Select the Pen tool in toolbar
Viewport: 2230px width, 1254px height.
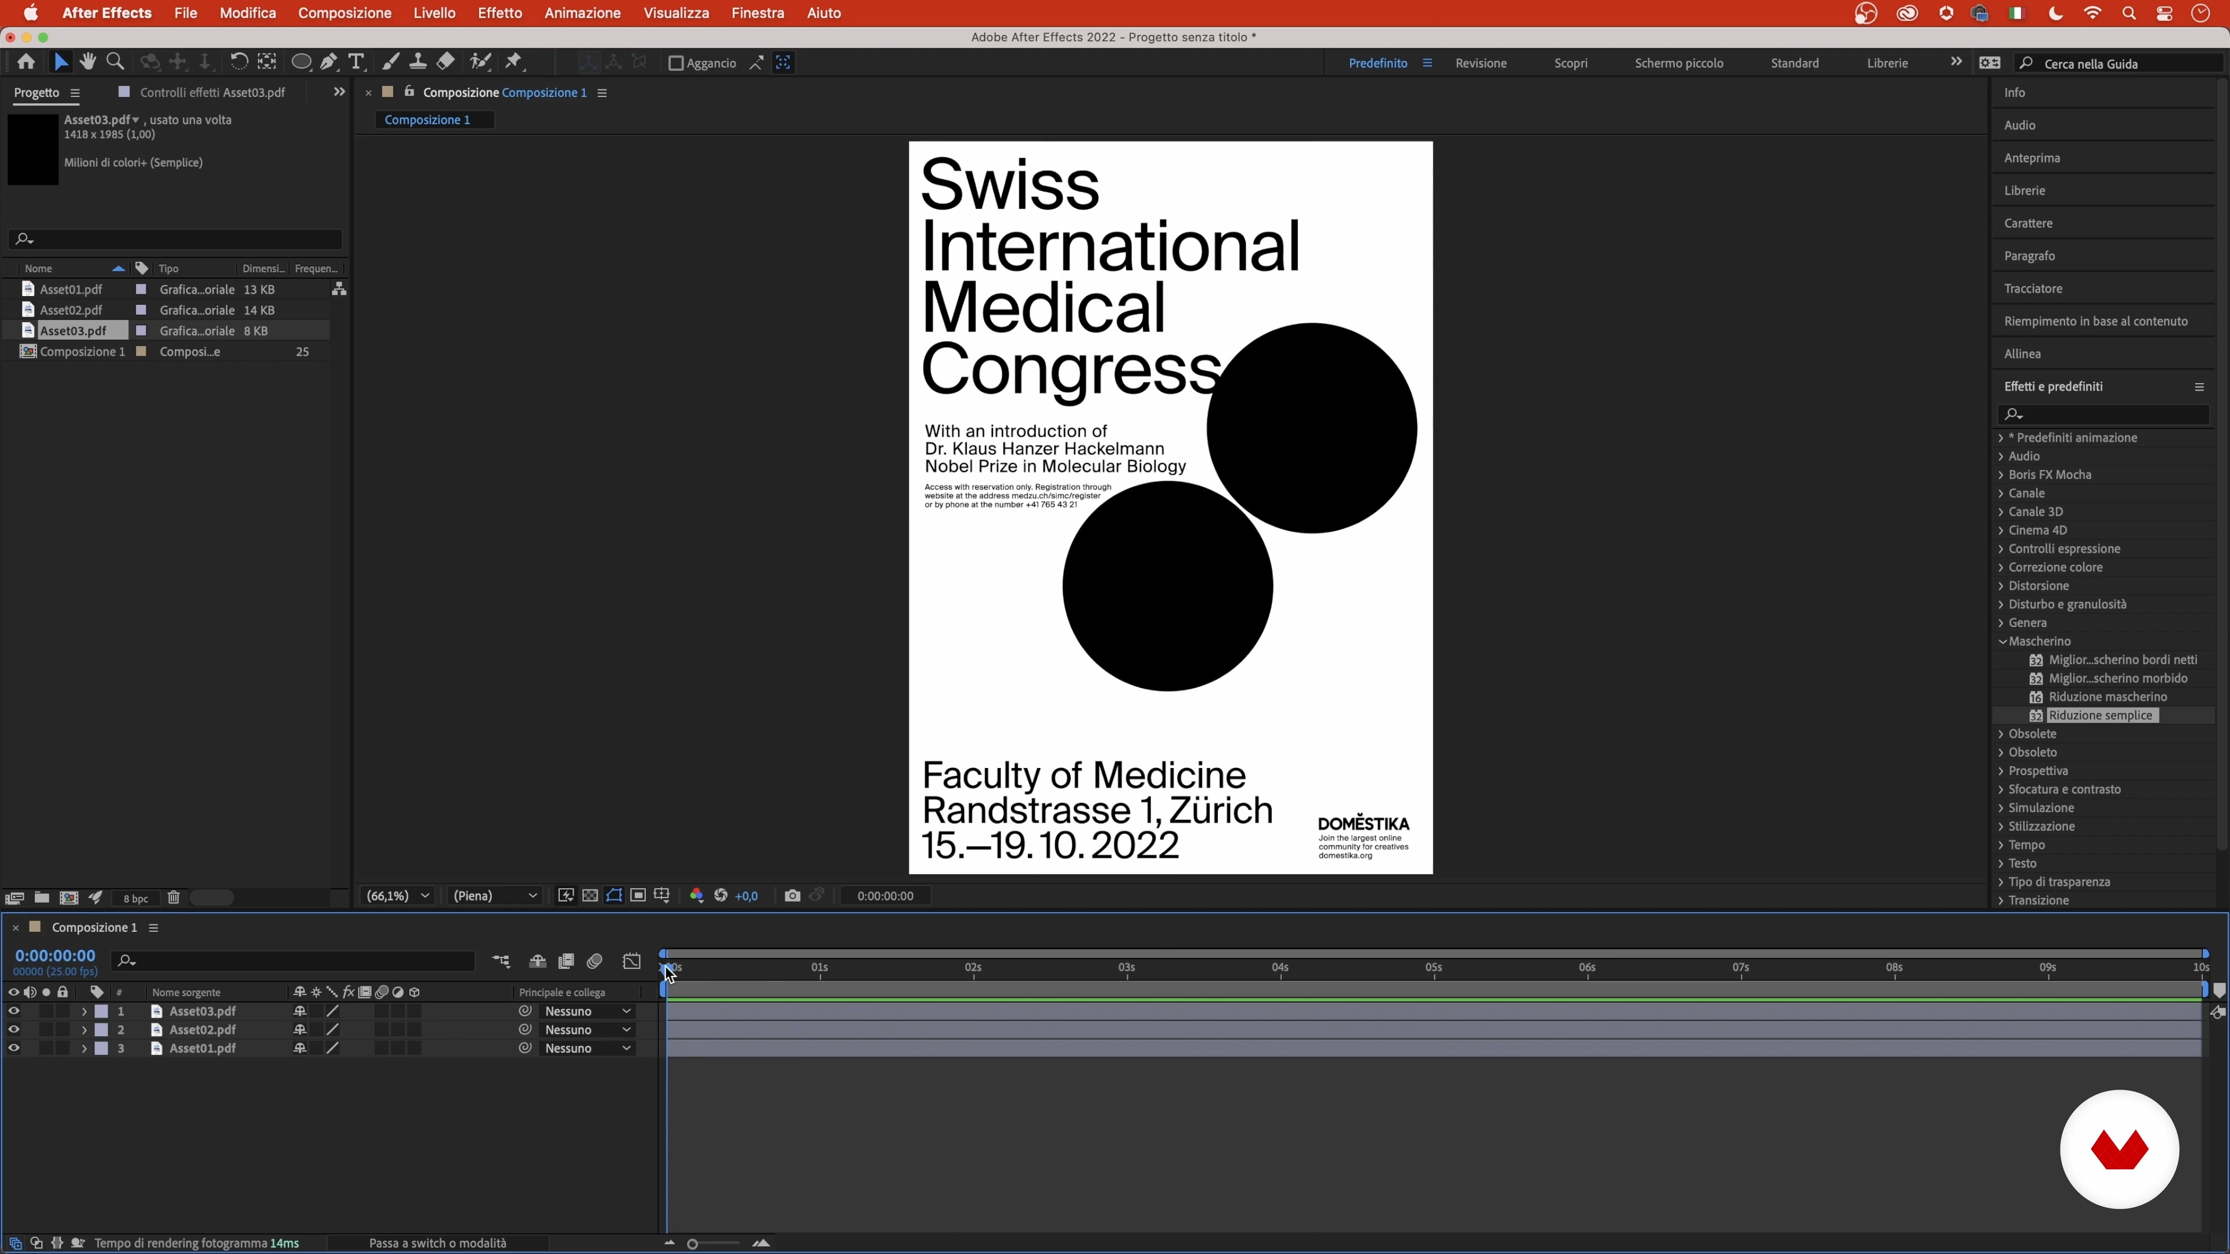329,62
